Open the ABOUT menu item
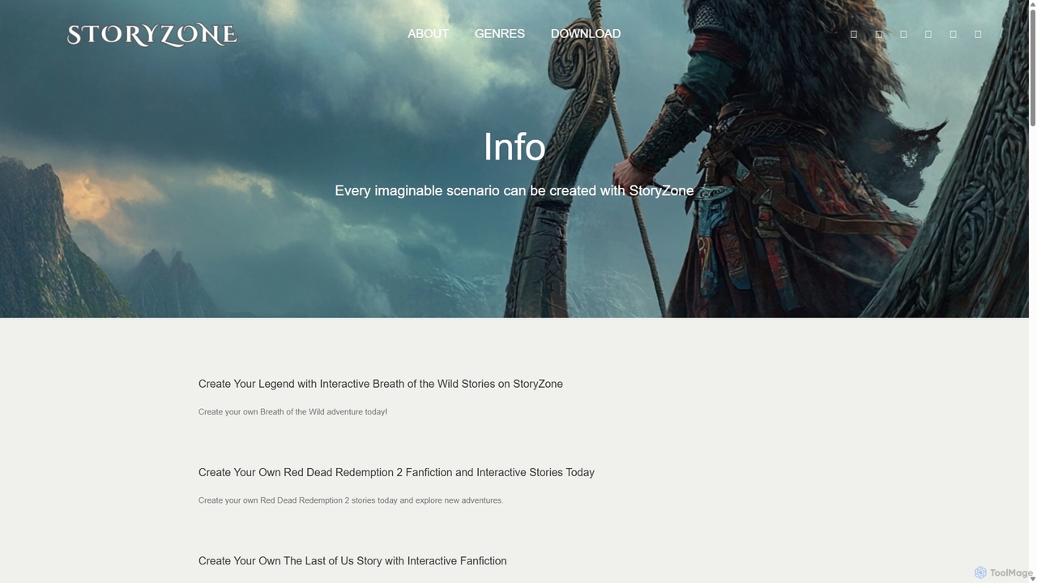1037x583 pixels. click(x=428, y=34)
